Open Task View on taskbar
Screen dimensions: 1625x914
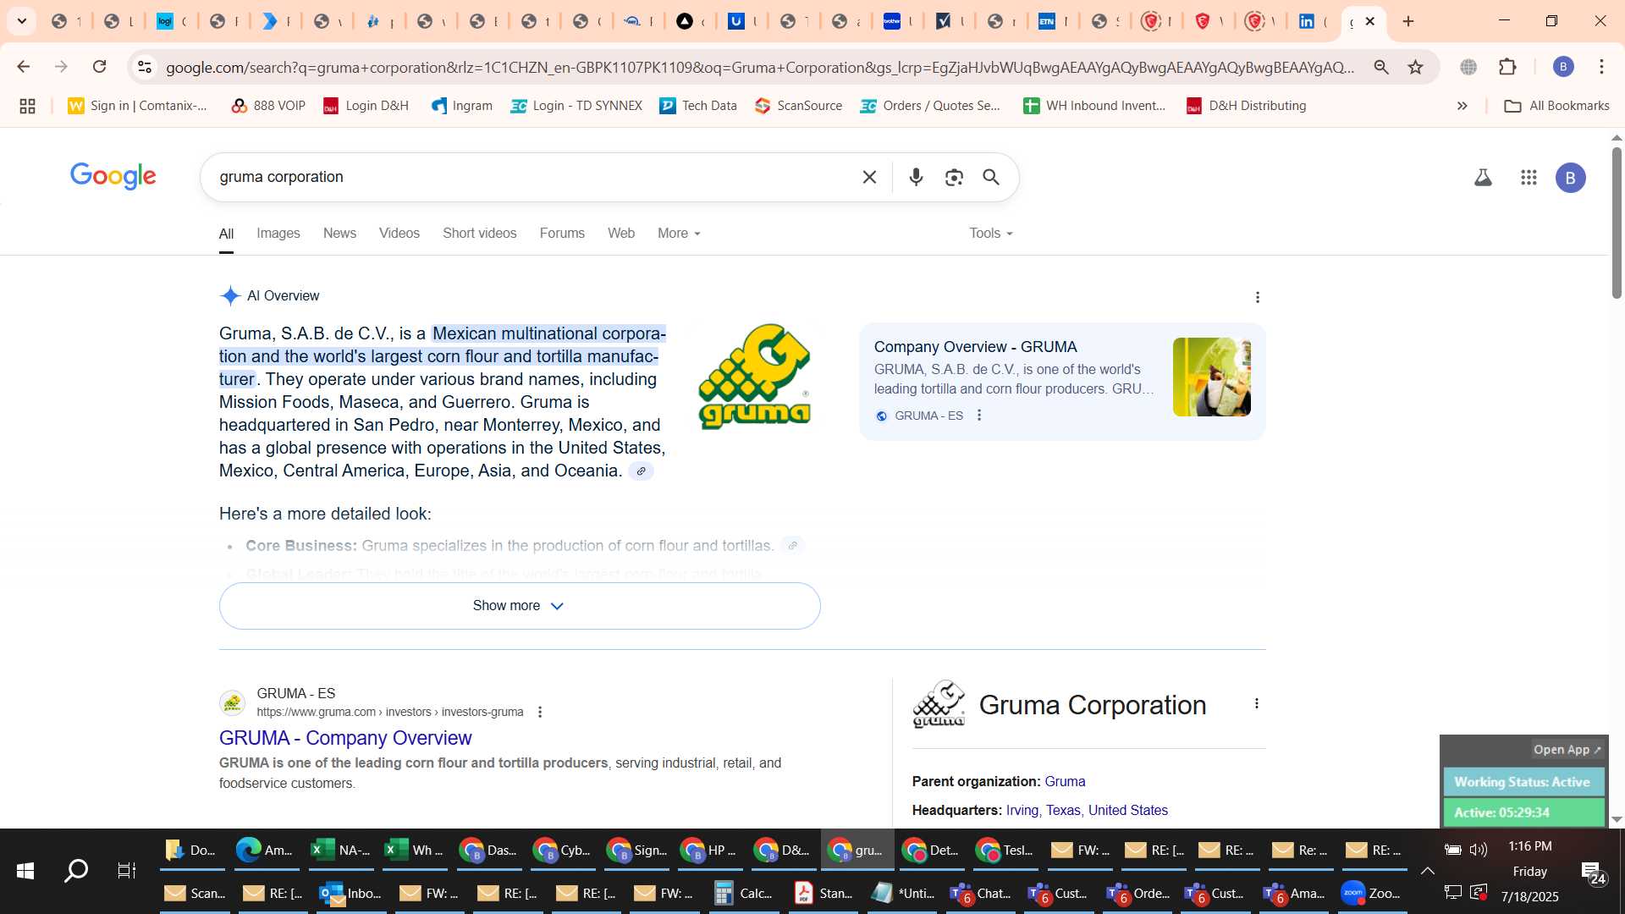click(x=127, y=871)
